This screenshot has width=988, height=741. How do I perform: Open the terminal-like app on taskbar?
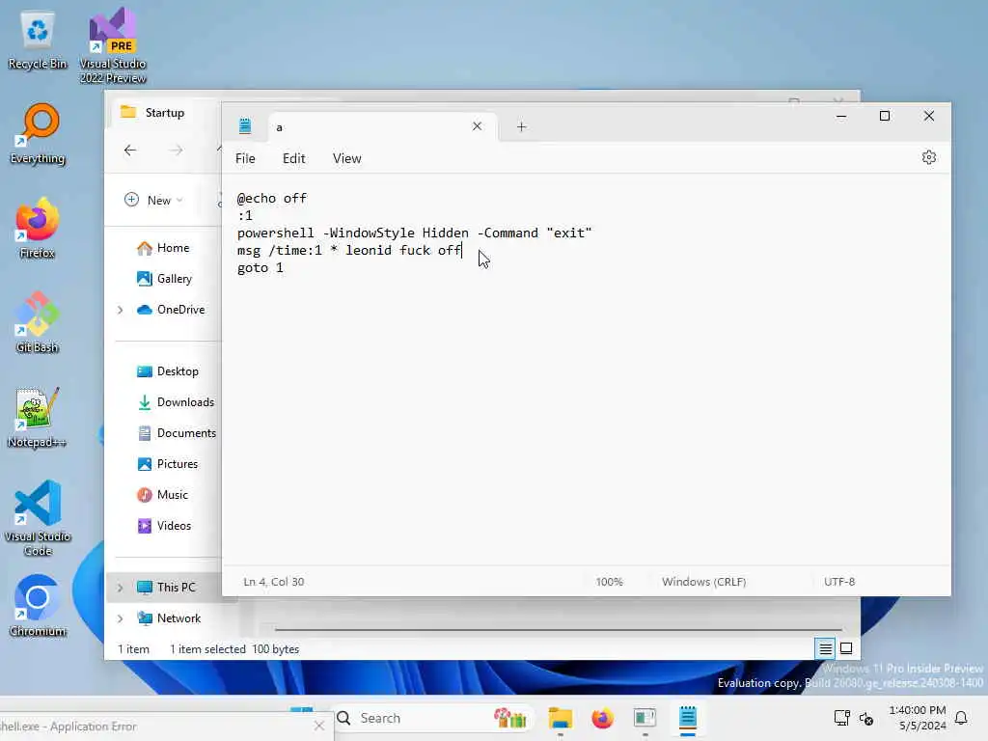pos(645,718)
